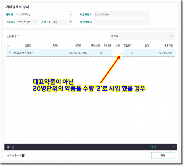Click the 제조사 column header
The height and width of the screenshot is (166, 184).
click(56, 46)
